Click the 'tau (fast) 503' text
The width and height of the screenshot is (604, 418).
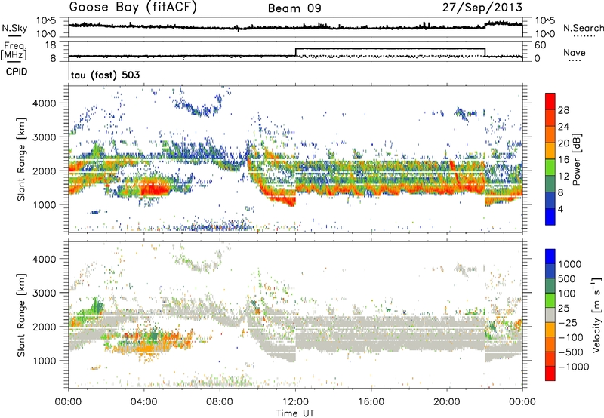point(105,75)
